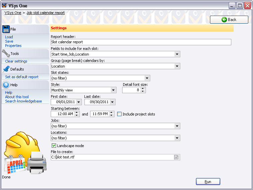Open Fields to include dropdown

click(x=177, y=54)
